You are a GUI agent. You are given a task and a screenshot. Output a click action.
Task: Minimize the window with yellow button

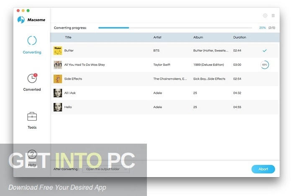23,10
